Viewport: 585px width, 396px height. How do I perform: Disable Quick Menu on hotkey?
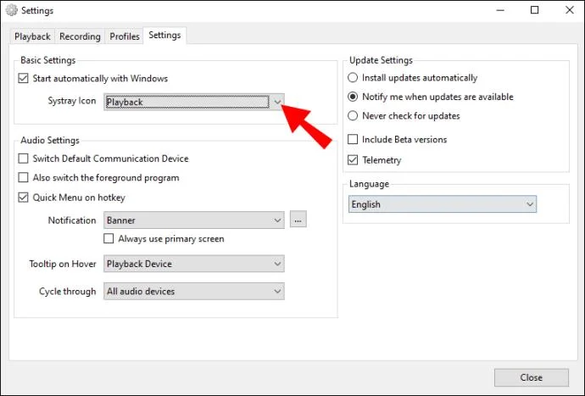(x=23, y=198)
